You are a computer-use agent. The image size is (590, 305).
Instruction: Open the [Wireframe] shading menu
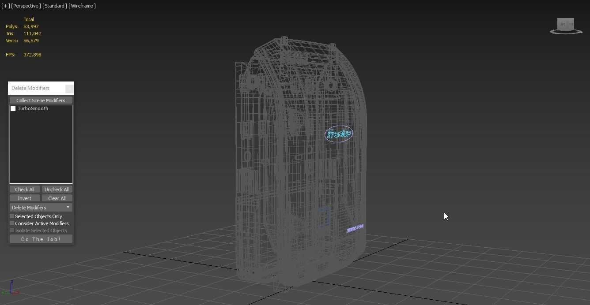pyautogui.click(x=82, y=6)
